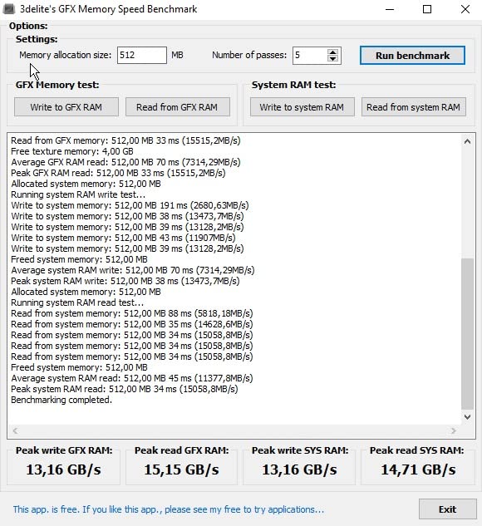Minimize the benchmark window
Screen dimensions: 482x526
coord(390,9)
